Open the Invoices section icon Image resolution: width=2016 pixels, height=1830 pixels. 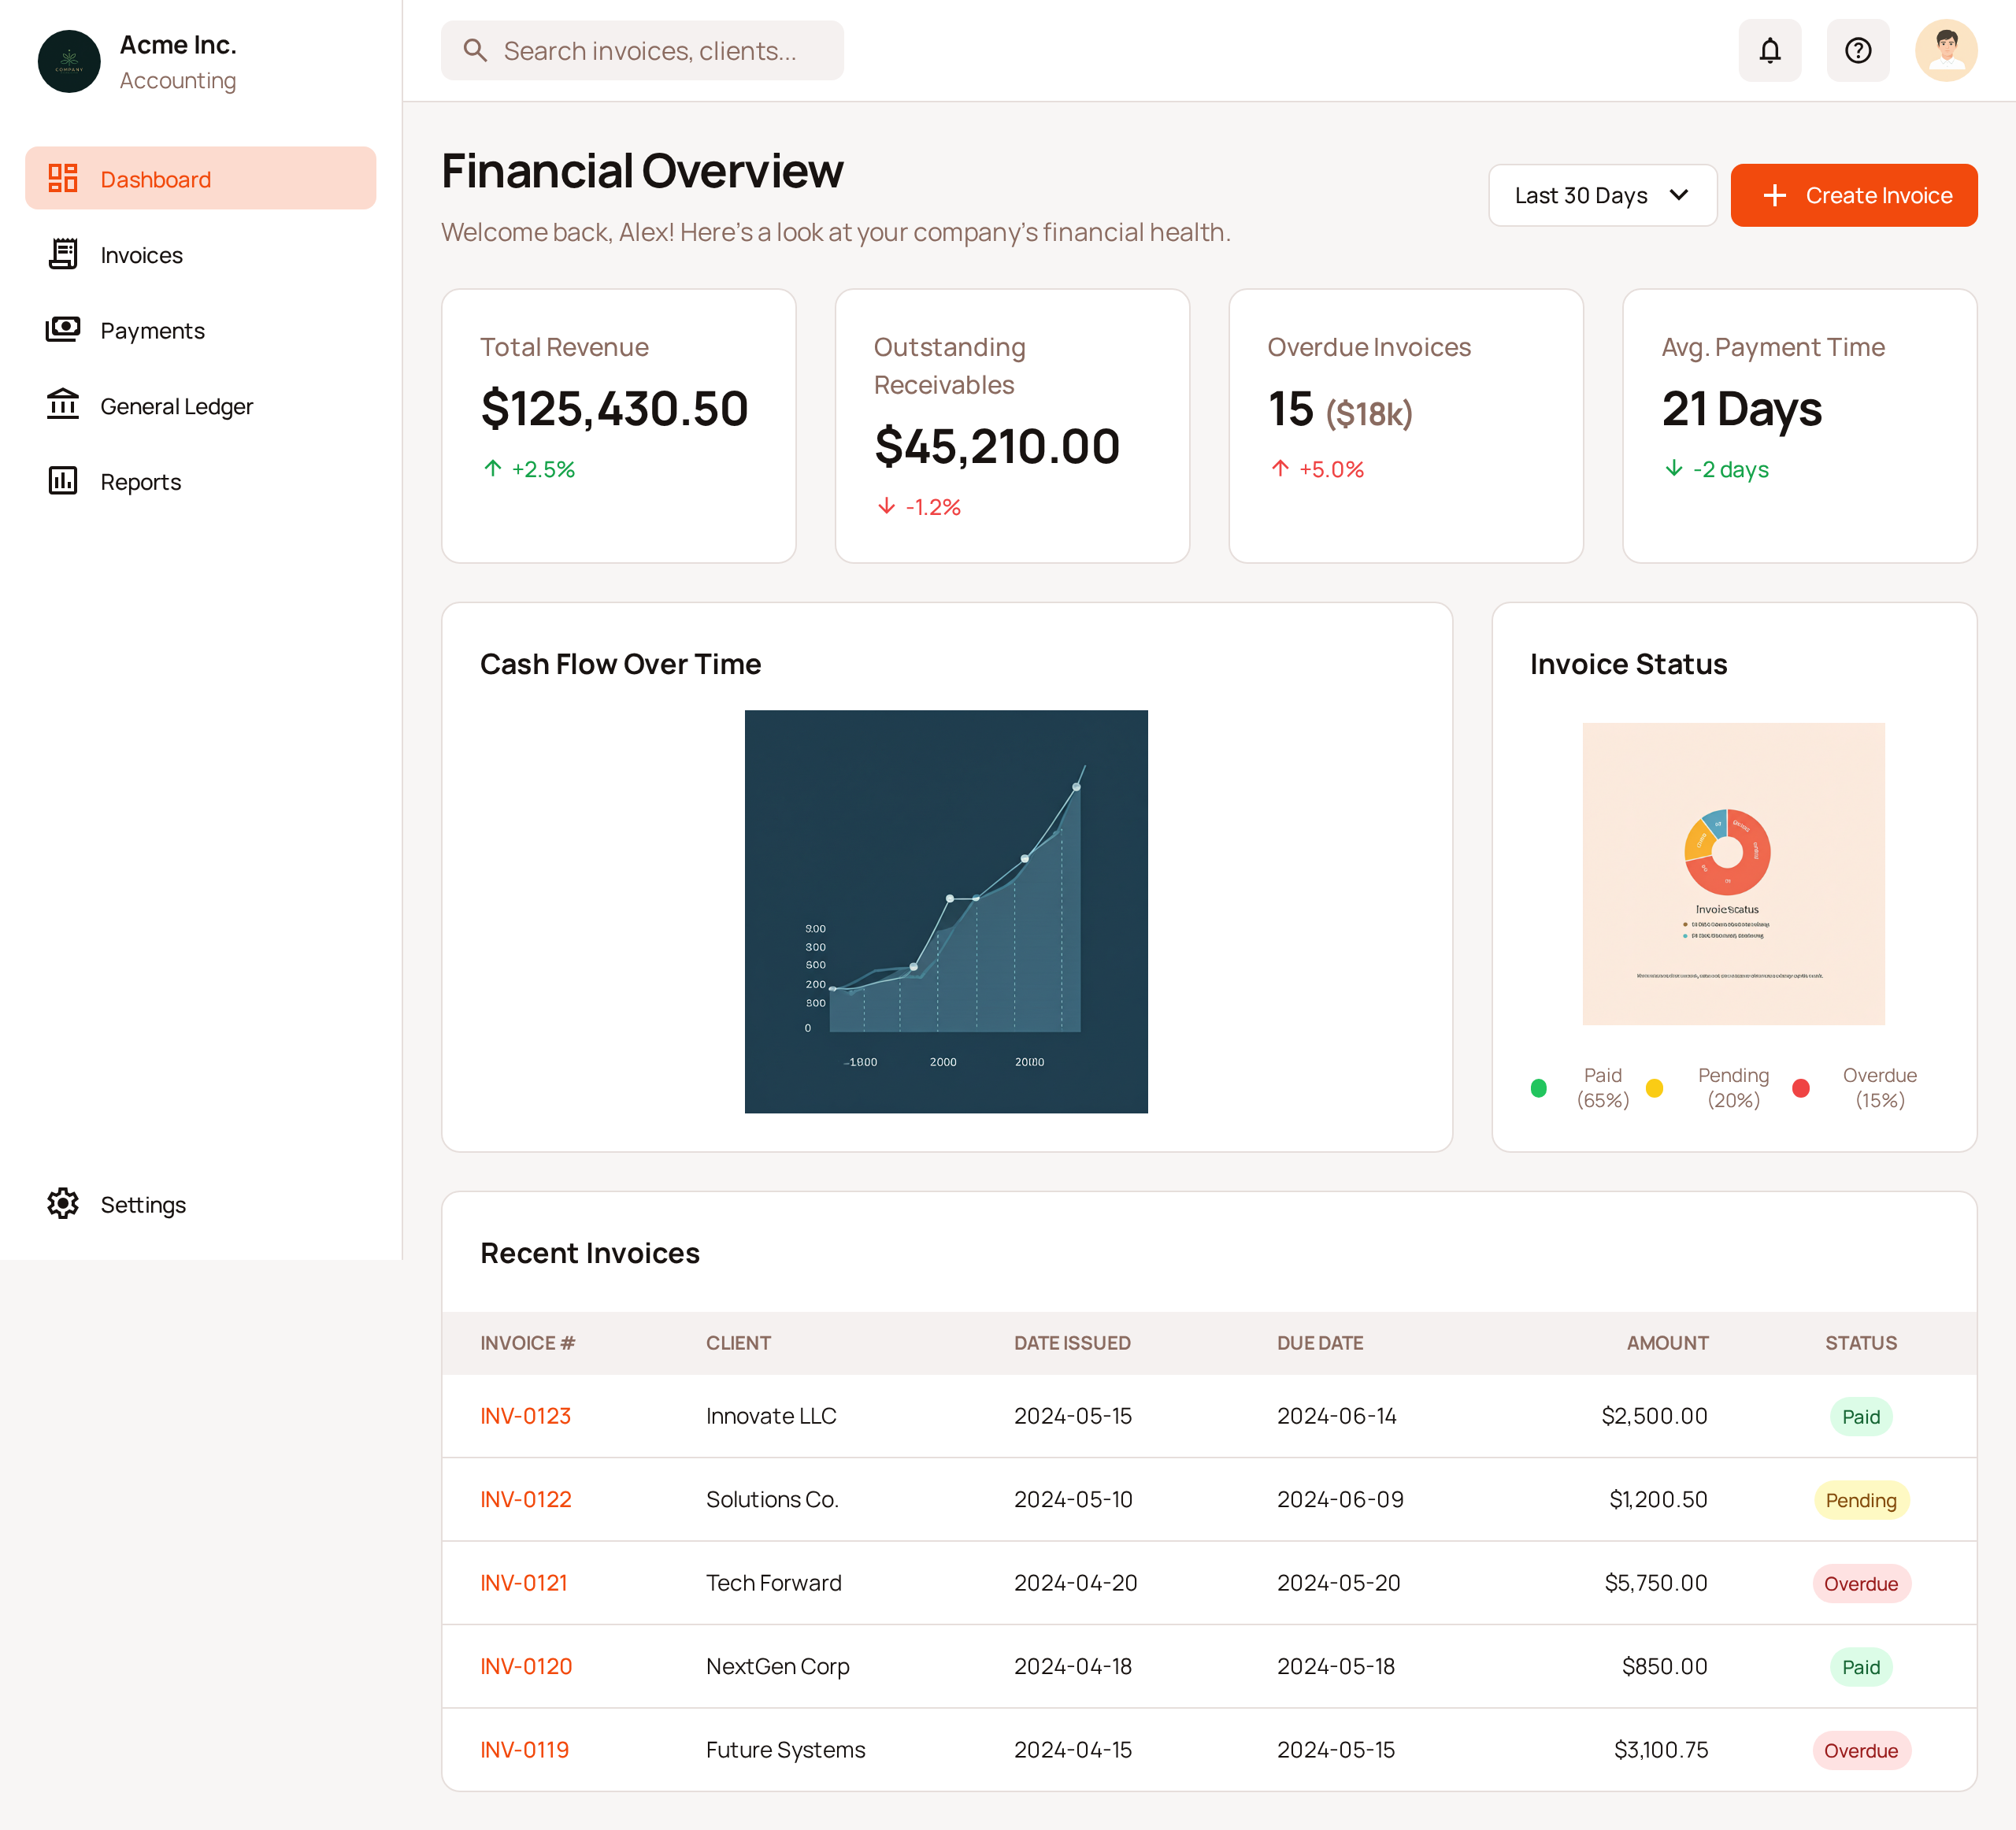pyautogui.click(x=63, y=254)
